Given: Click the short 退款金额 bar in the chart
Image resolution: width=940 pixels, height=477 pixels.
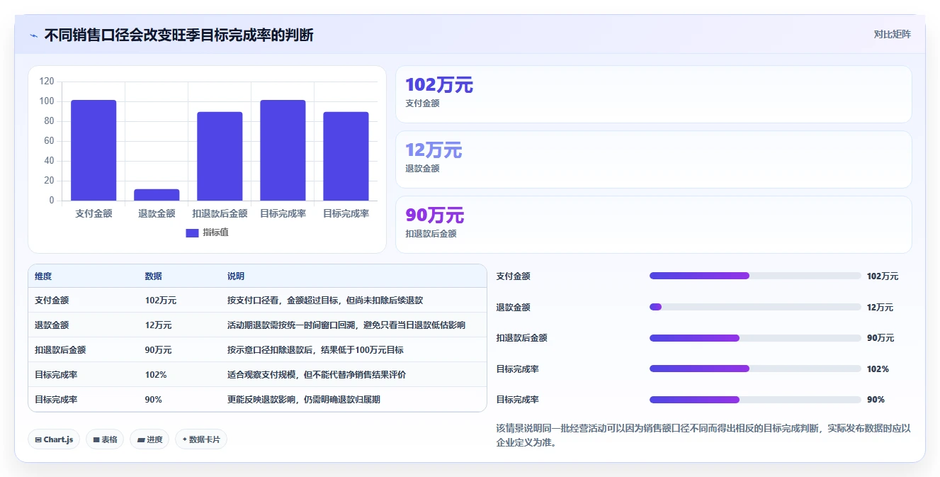Looking at the screenshot, I should [157, 195].
